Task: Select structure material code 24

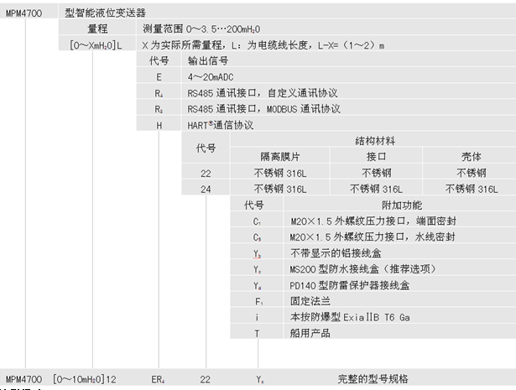Action: pyautogui.click(x=206, y=189)
